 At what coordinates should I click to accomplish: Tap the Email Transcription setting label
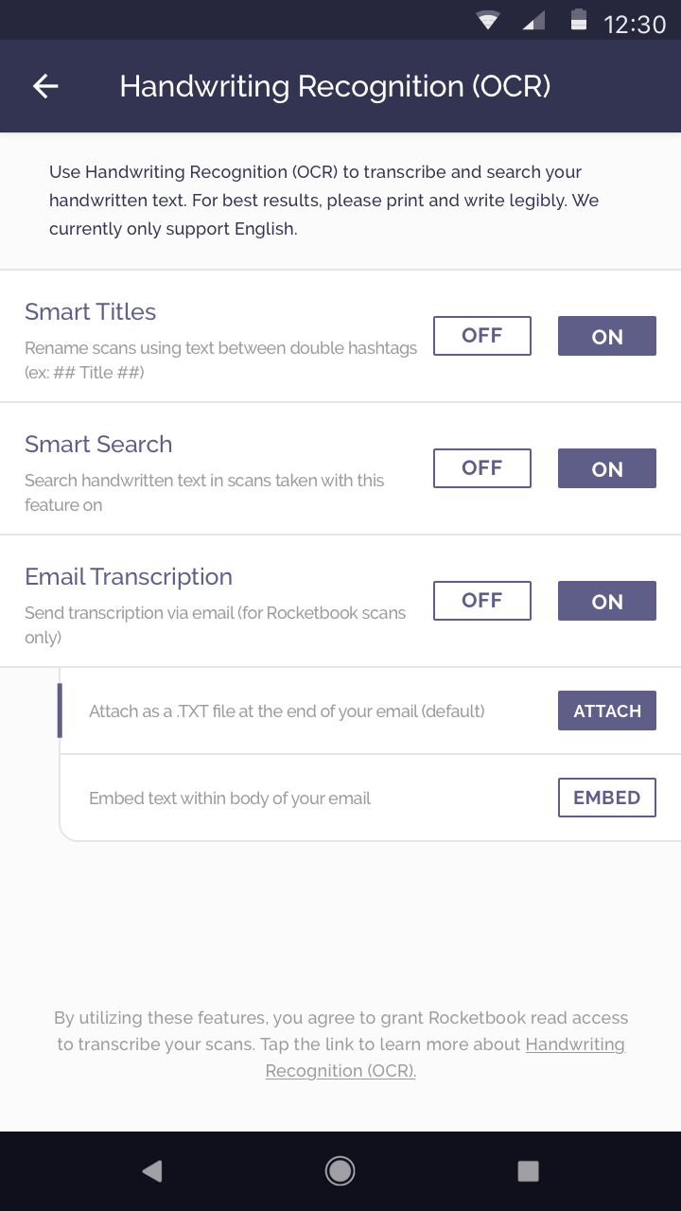129,576
